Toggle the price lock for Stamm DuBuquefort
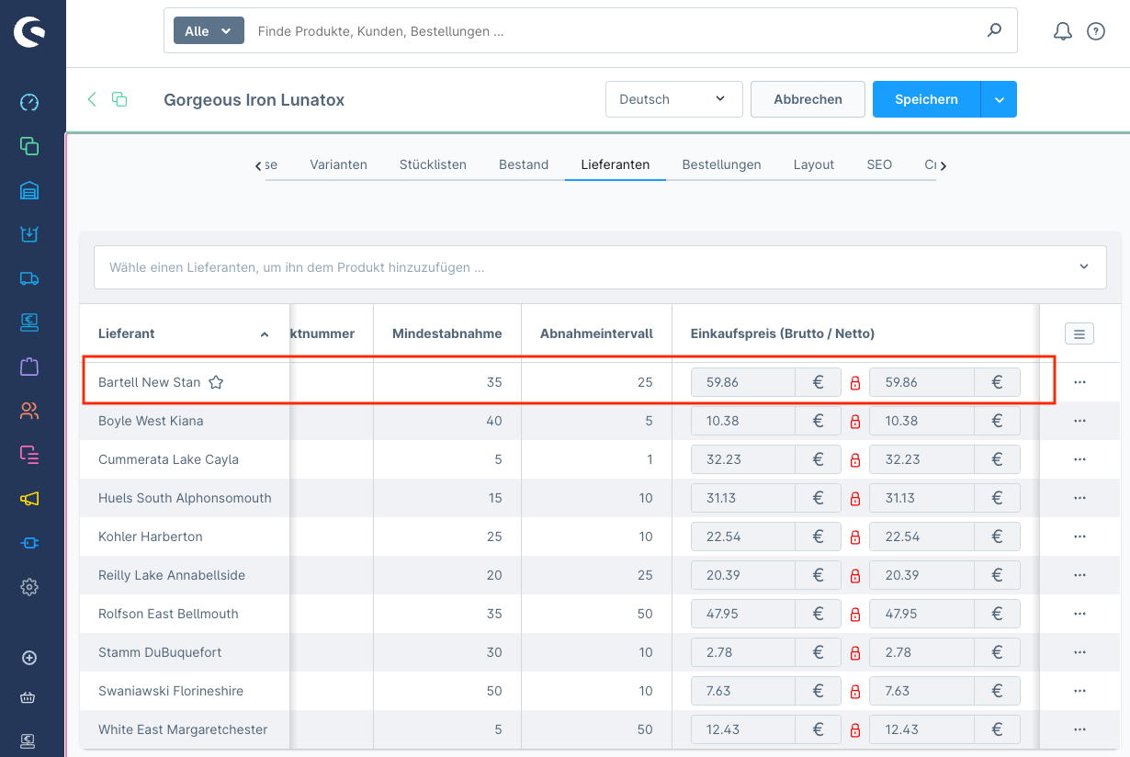 855,653
